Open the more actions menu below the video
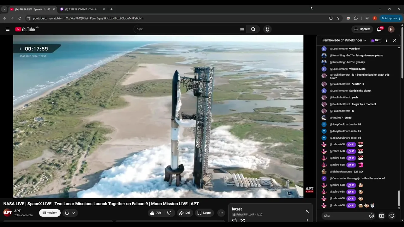404x227 pixels. tap(221, 213)
